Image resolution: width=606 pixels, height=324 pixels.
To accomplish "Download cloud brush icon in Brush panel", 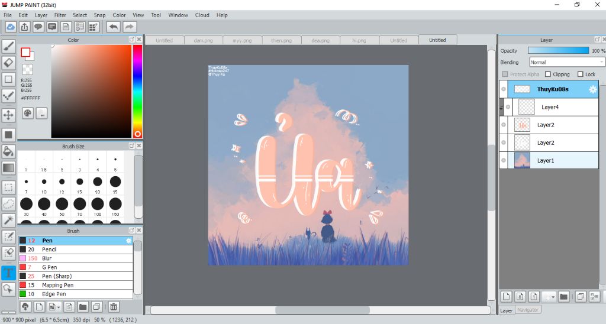I will tap(25, 307).
